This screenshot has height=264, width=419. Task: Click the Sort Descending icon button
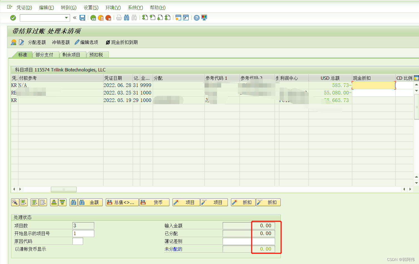click(62, 202)
